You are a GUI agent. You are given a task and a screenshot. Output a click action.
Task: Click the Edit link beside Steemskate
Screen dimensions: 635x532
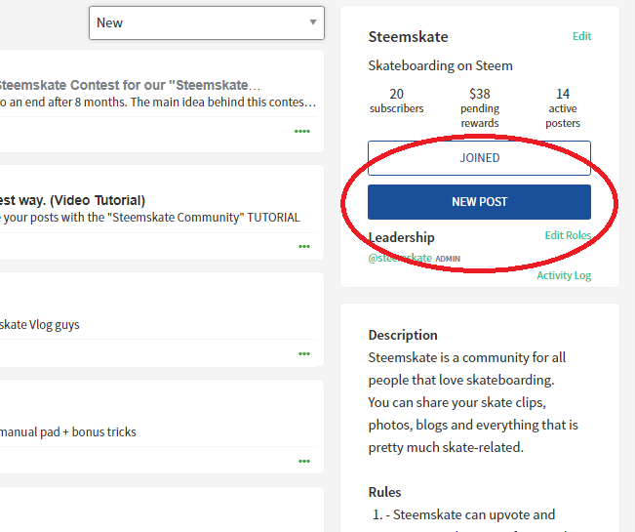pyautogui.click(x=581, y=37)
